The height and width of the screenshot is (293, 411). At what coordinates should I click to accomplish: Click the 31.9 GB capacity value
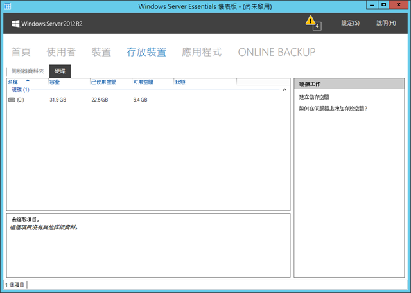tap(58, 100)
